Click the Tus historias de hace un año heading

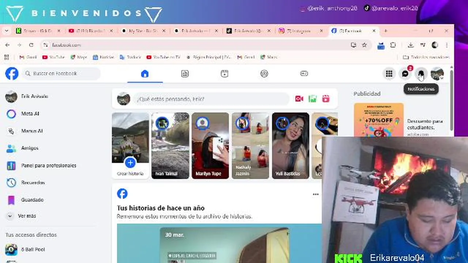(161, 208)
